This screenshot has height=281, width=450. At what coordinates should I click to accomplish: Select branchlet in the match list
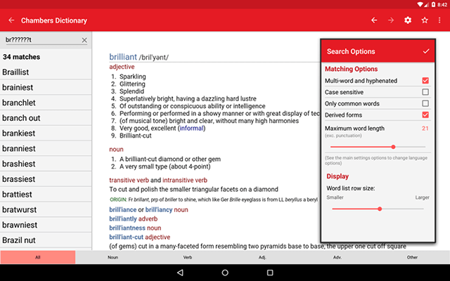click(x=46, y=103)
